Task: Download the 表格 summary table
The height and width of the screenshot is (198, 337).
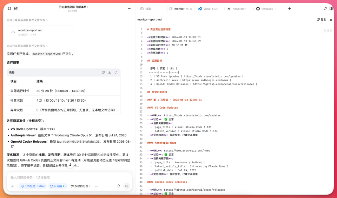Action: 110,73
